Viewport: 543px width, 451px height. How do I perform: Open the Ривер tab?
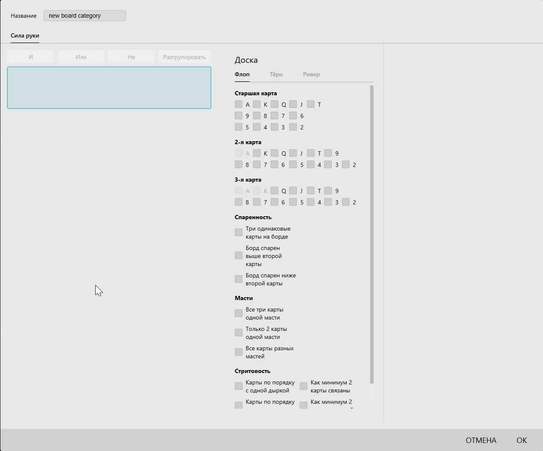311,75
